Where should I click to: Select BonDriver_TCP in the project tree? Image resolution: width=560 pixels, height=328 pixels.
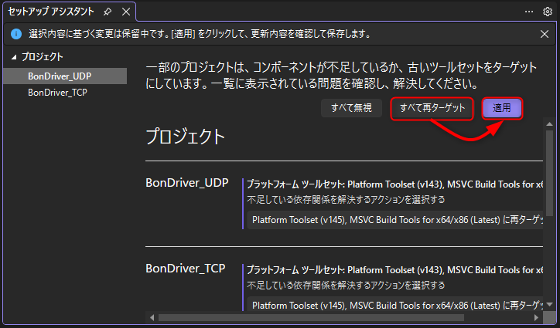tap(57, 93)
